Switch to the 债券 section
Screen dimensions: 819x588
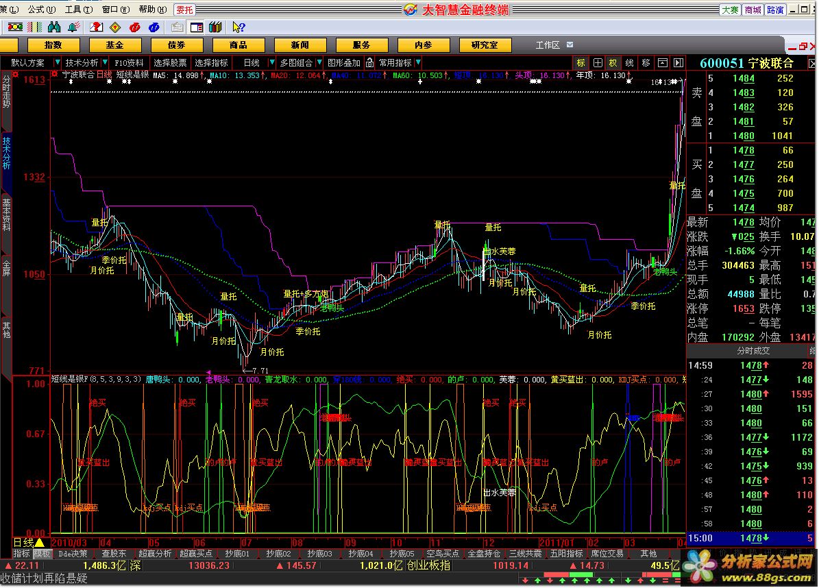(x=177, y=45)
